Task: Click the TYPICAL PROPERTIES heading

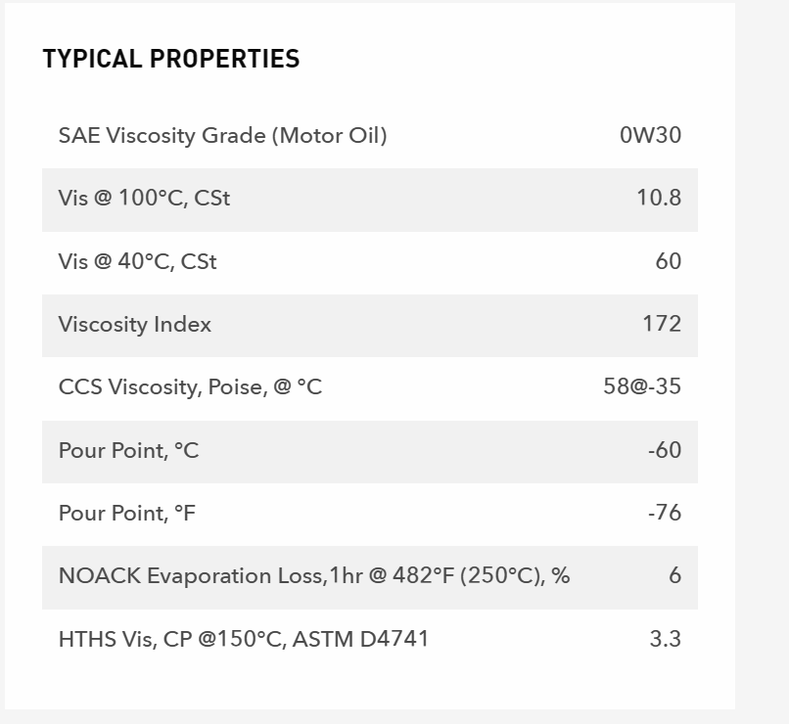Action: point(171,59)
